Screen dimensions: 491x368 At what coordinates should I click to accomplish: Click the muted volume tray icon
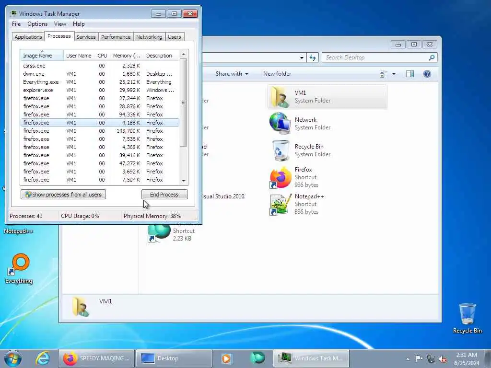click(x=443, y=359)
